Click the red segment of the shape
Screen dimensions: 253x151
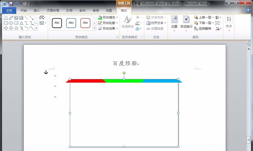86,81
